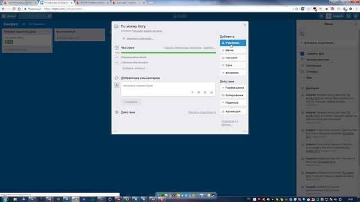Screen dimensions: 360x202
Task: Uncheck the first checklist item
Action: pos(116,57)
